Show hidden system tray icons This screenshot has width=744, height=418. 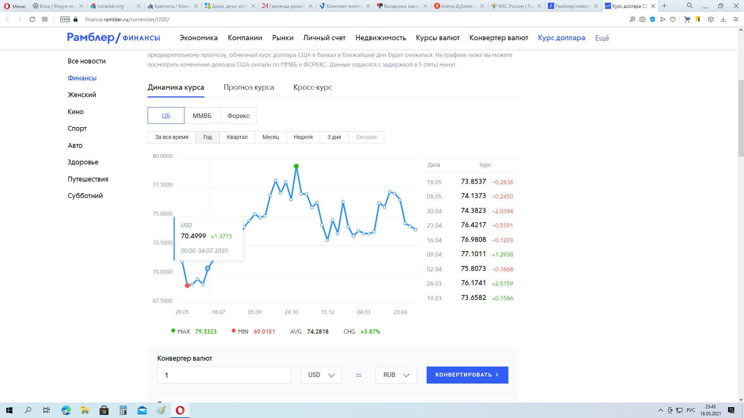click(661, 410)
